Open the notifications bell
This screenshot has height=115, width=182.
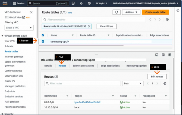point(81,3)
